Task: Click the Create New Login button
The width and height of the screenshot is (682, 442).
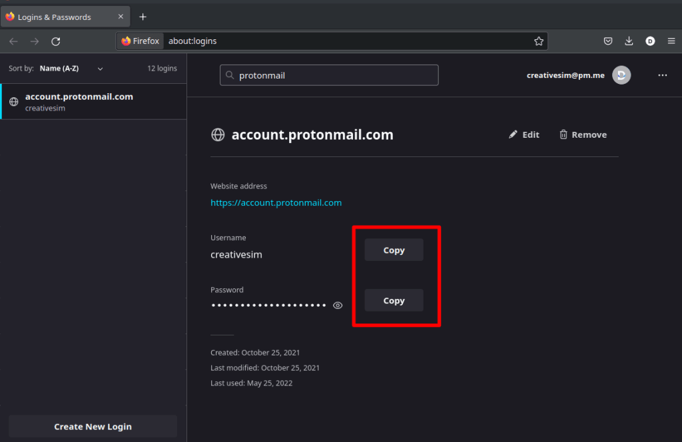Action: click(x=93, y=426)
